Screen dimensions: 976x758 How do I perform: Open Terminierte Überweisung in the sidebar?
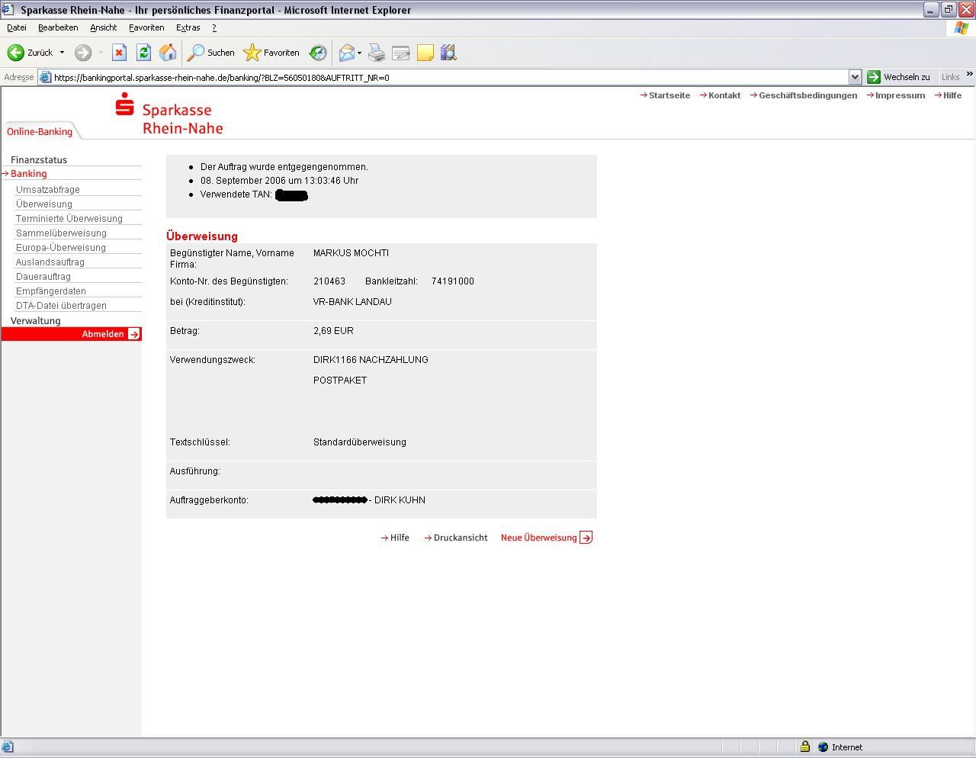point(69,218)
